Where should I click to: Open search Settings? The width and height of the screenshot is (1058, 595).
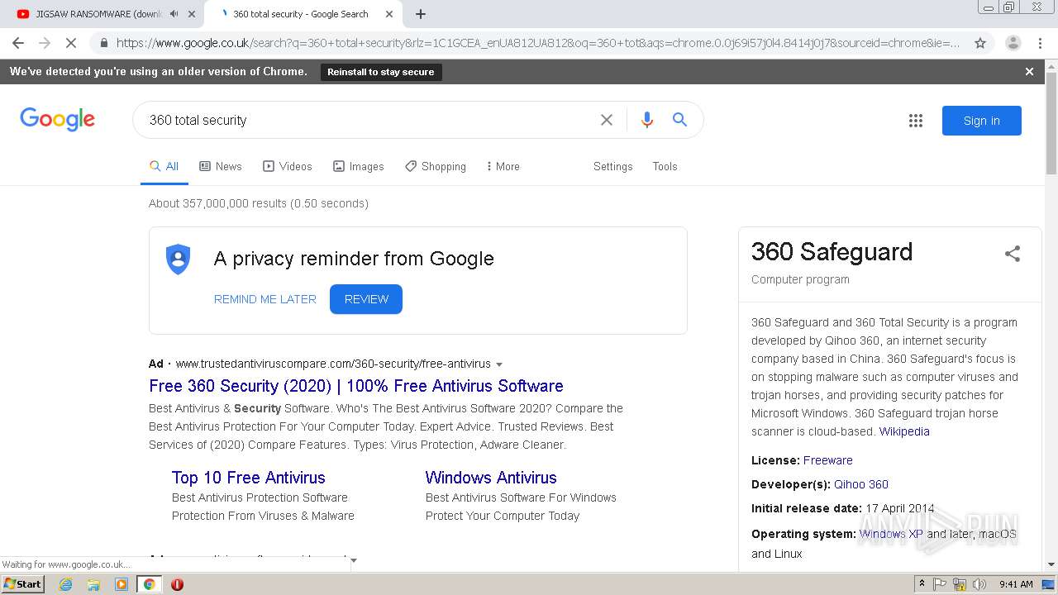coord(612,166)
